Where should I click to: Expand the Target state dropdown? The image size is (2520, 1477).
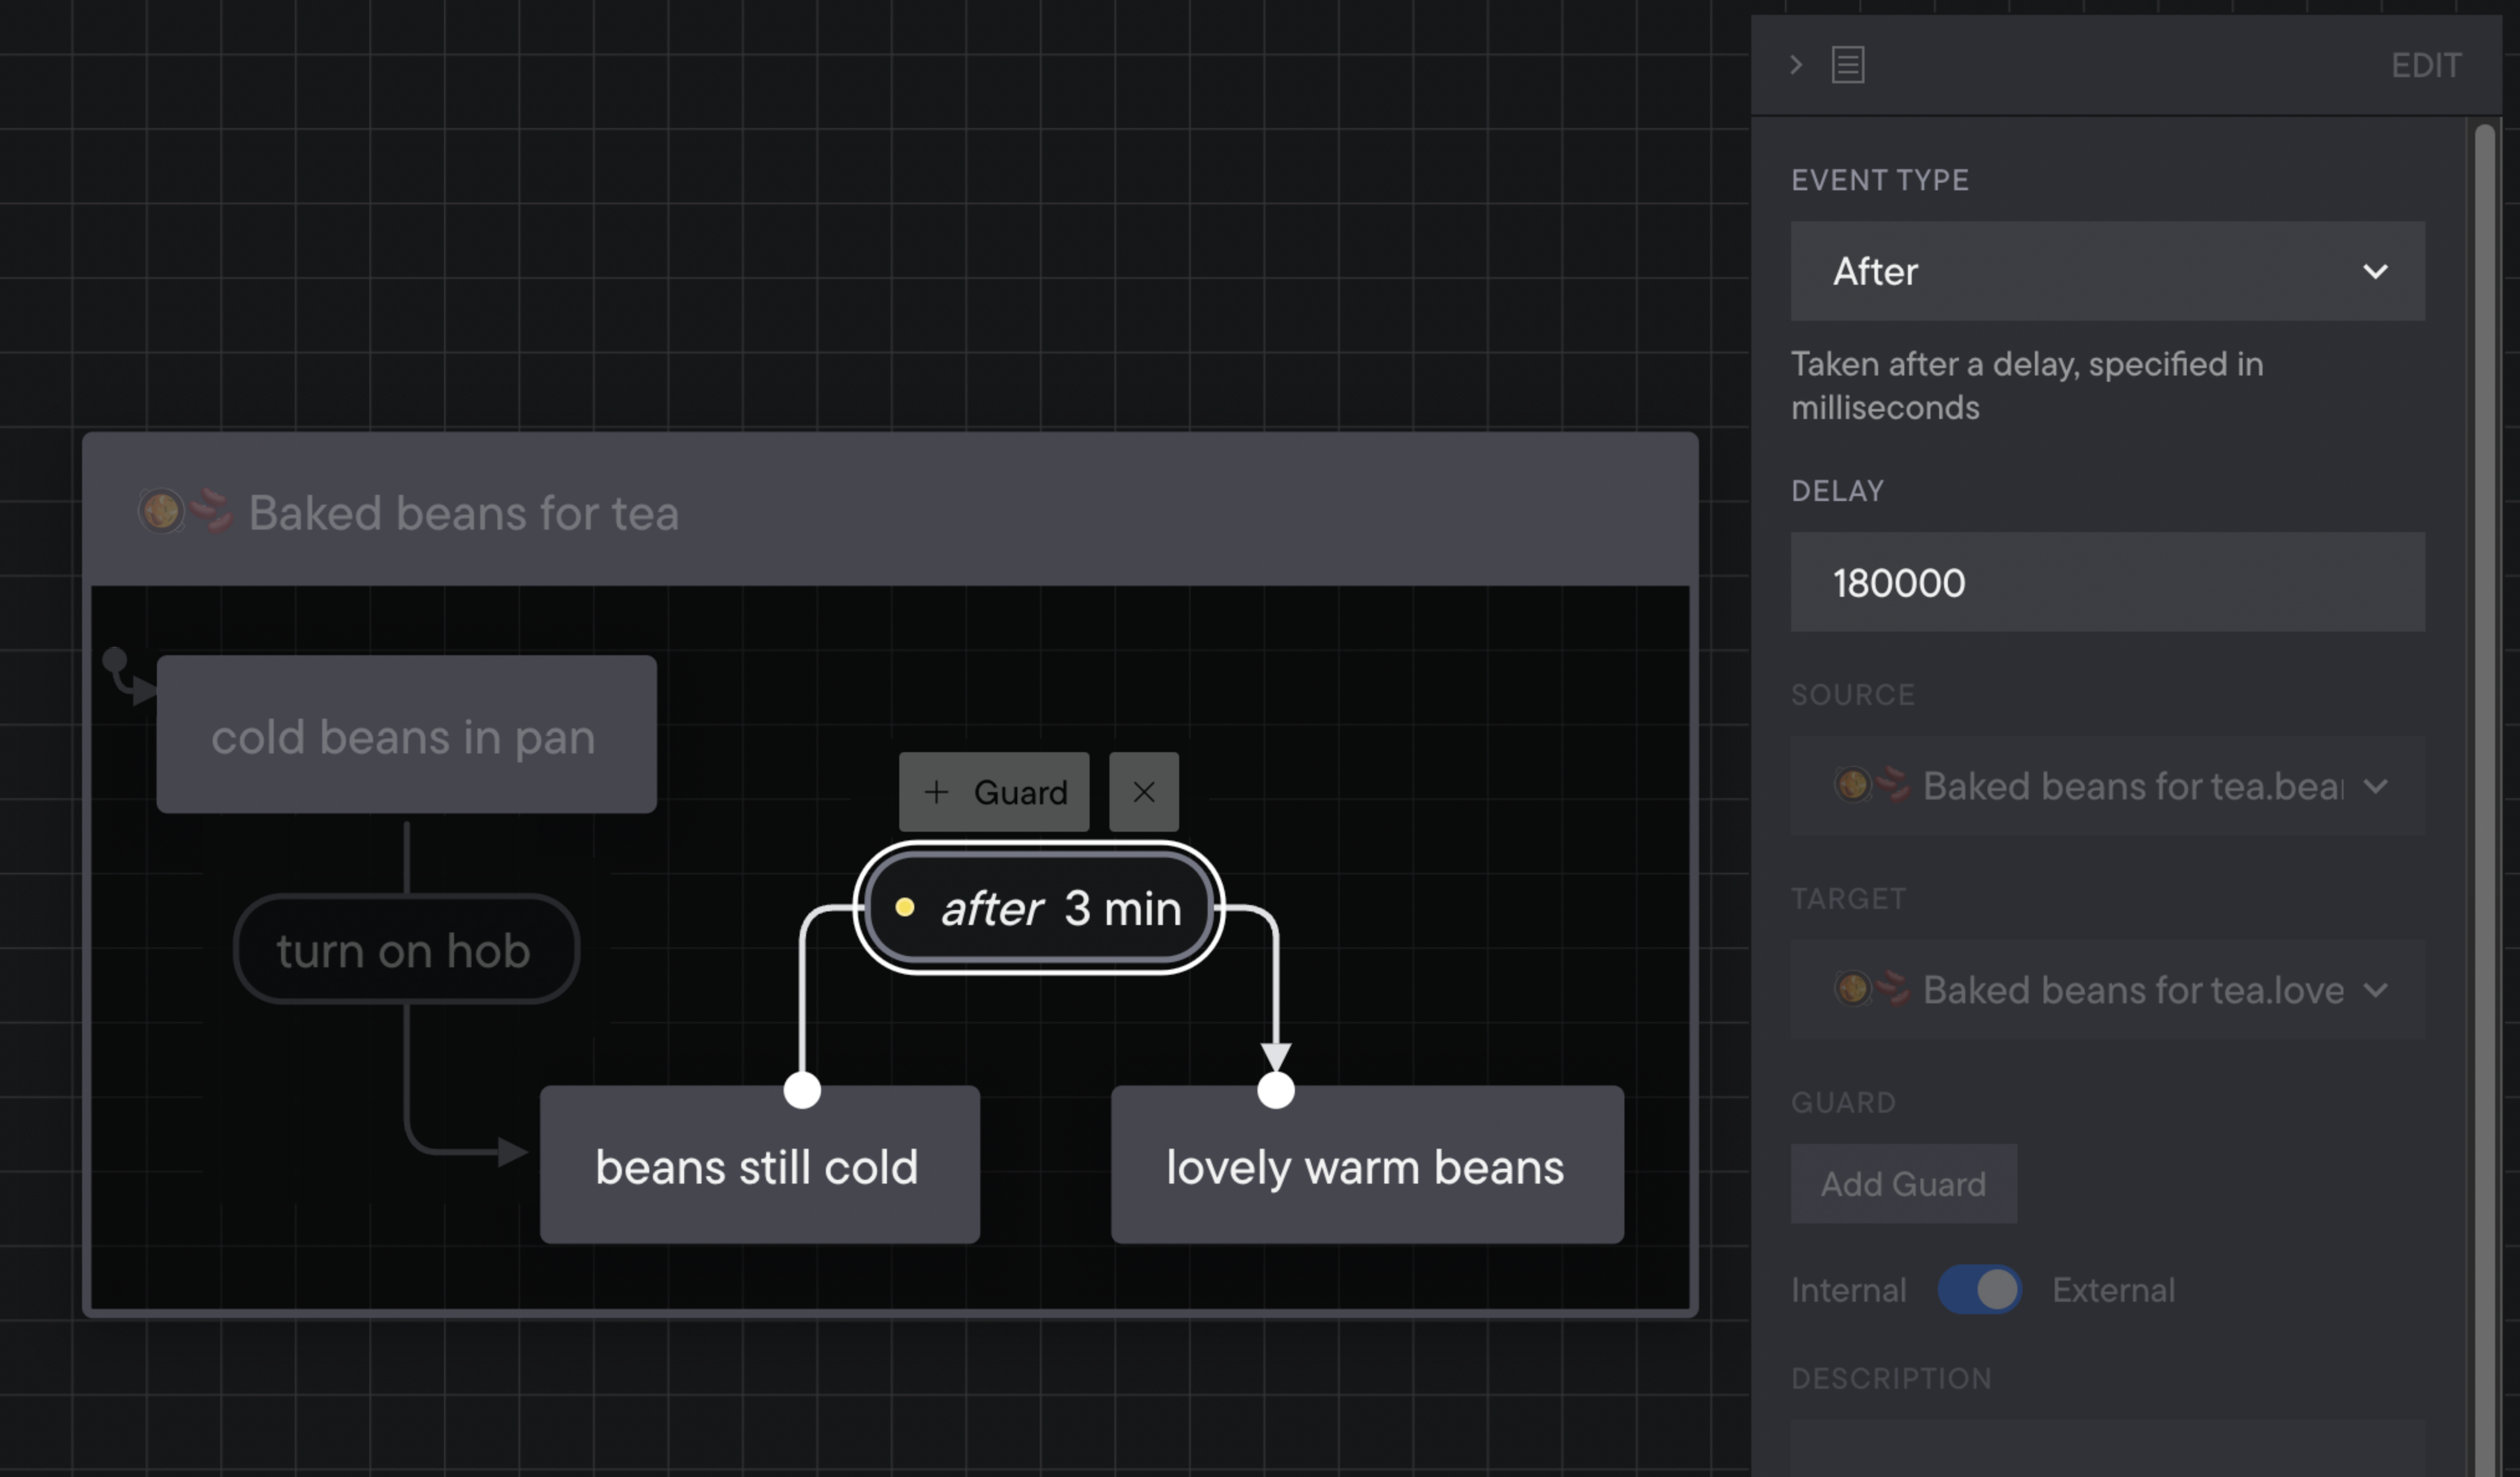tap(2377, 990)
